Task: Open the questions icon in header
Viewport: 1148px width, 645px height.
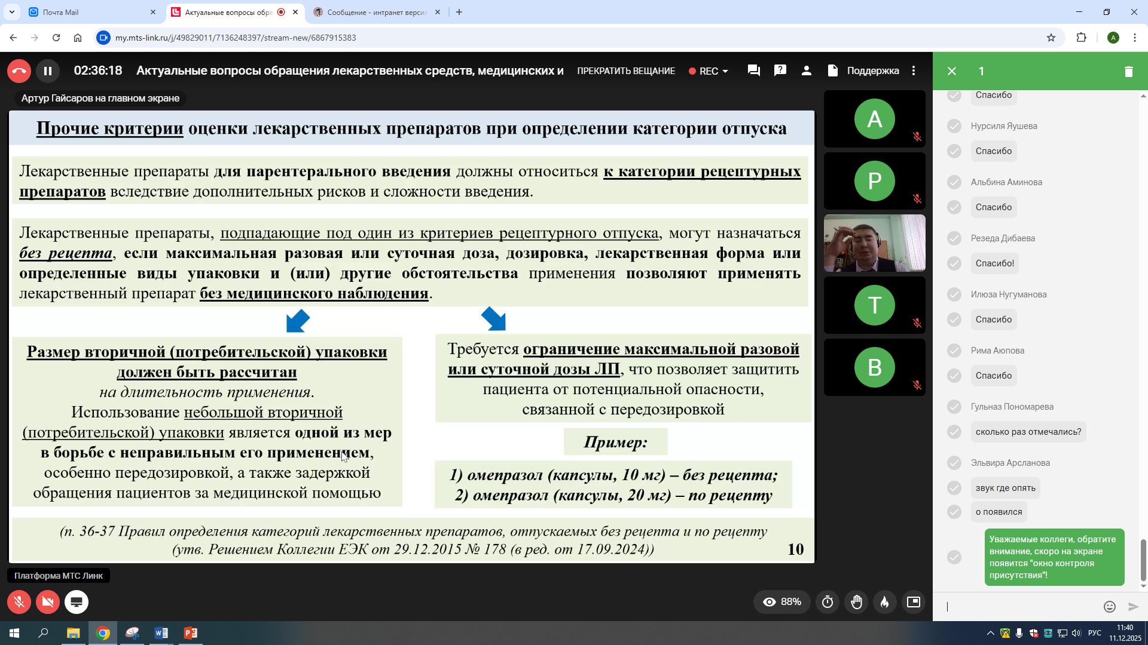Action: tap(780, 70)
